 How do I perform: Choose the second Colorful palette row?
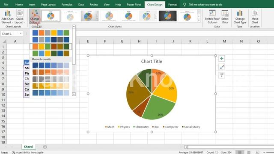pyautogui.click(x=51, y=40)
